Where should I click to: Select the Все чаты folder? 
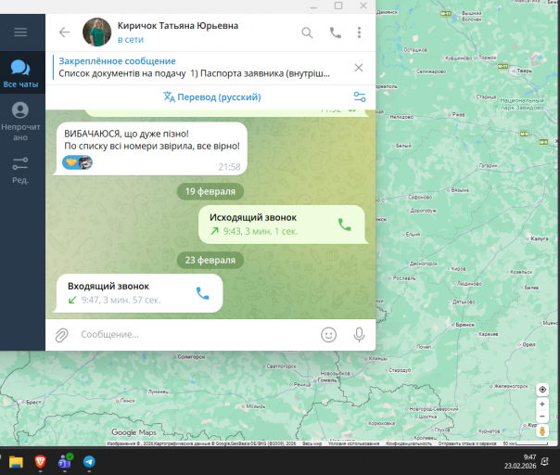[20, 73]
